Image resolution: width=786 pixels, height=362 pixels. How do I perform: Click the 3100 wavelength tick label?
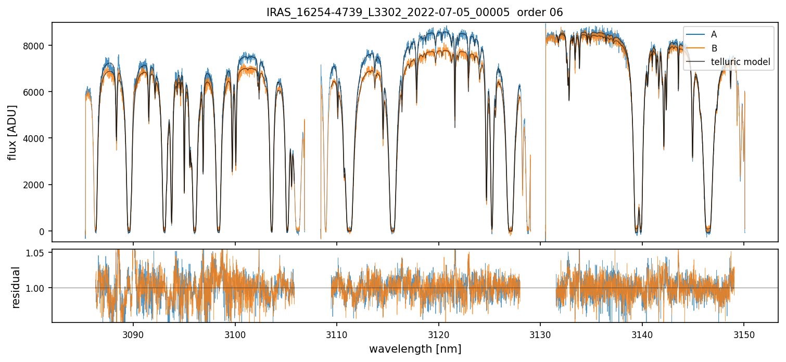[x=235, y=333]
